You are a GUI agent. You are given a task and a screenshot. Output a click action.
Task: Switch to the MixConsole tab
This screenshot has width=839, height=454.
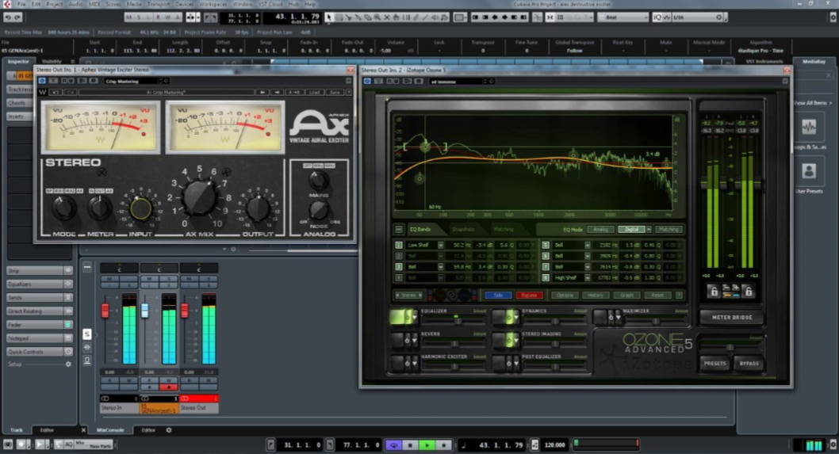111,430
